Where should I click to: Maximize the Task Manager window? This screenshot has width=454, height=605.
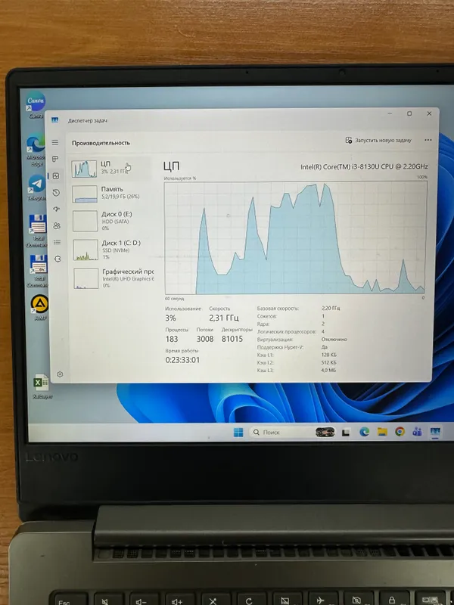click(x=409, y=113)
